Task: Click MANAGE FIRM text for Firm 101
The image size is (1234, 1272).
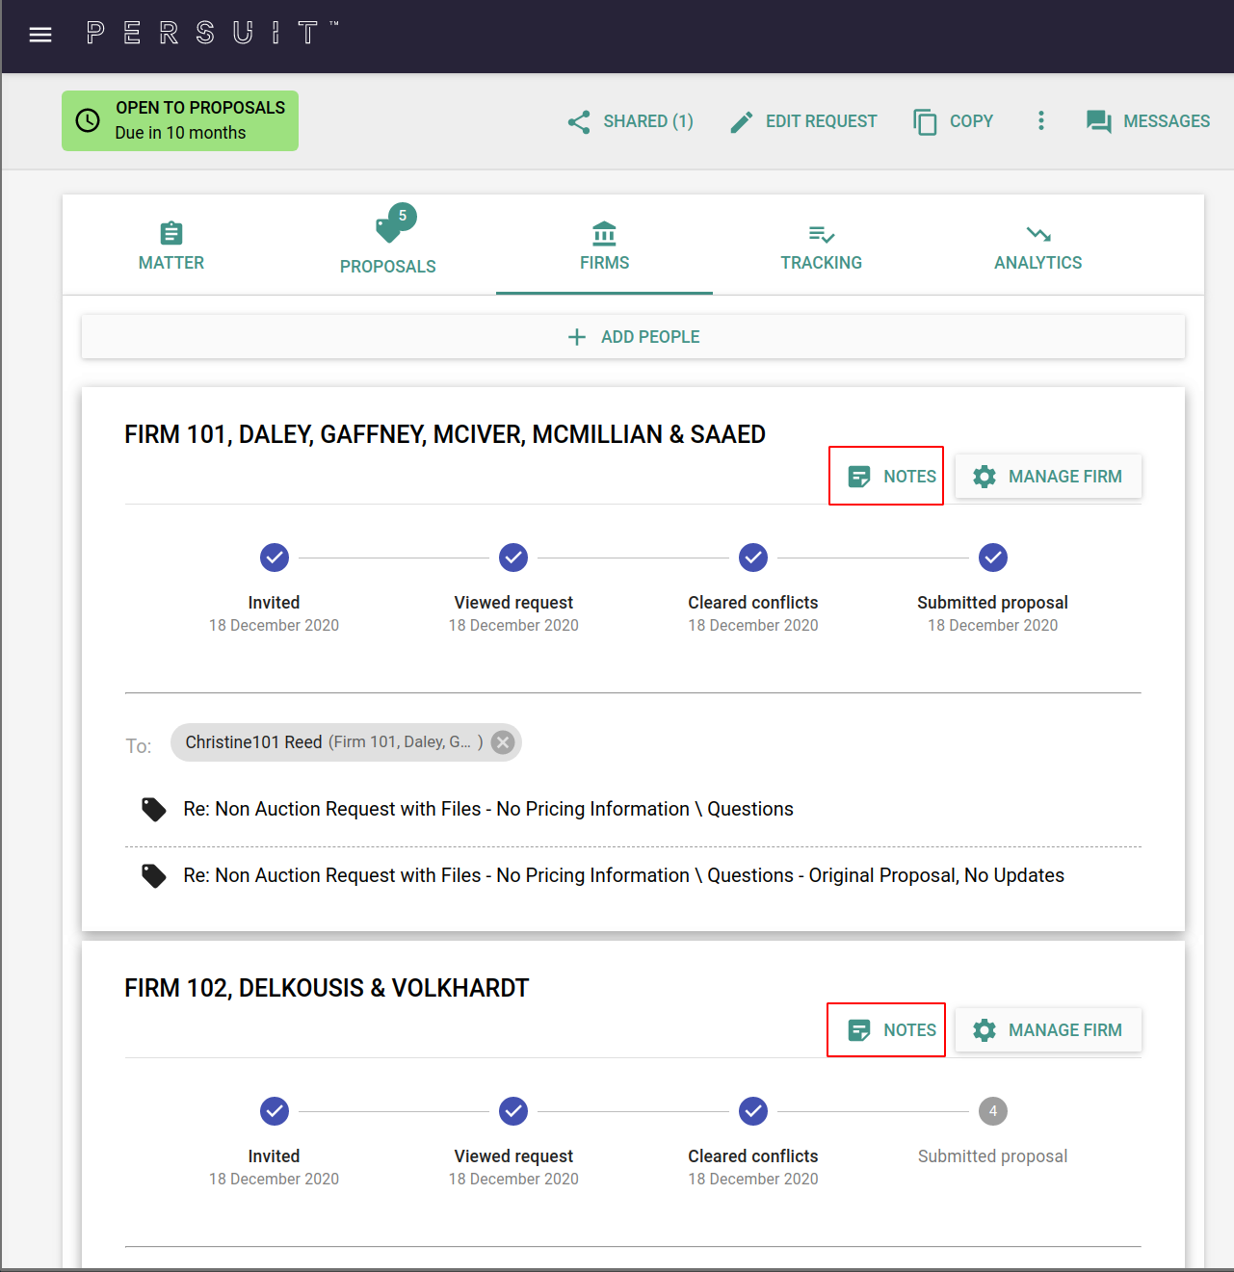Action: tap(1065, 477)
